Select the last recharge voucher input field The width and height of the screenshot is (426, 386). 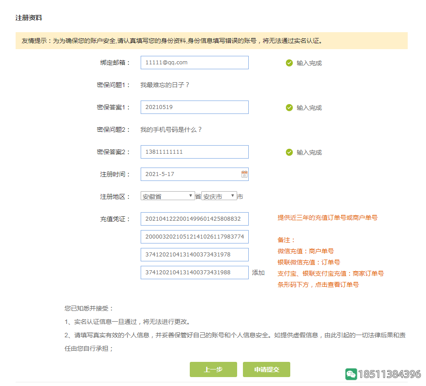click(194, 273)
